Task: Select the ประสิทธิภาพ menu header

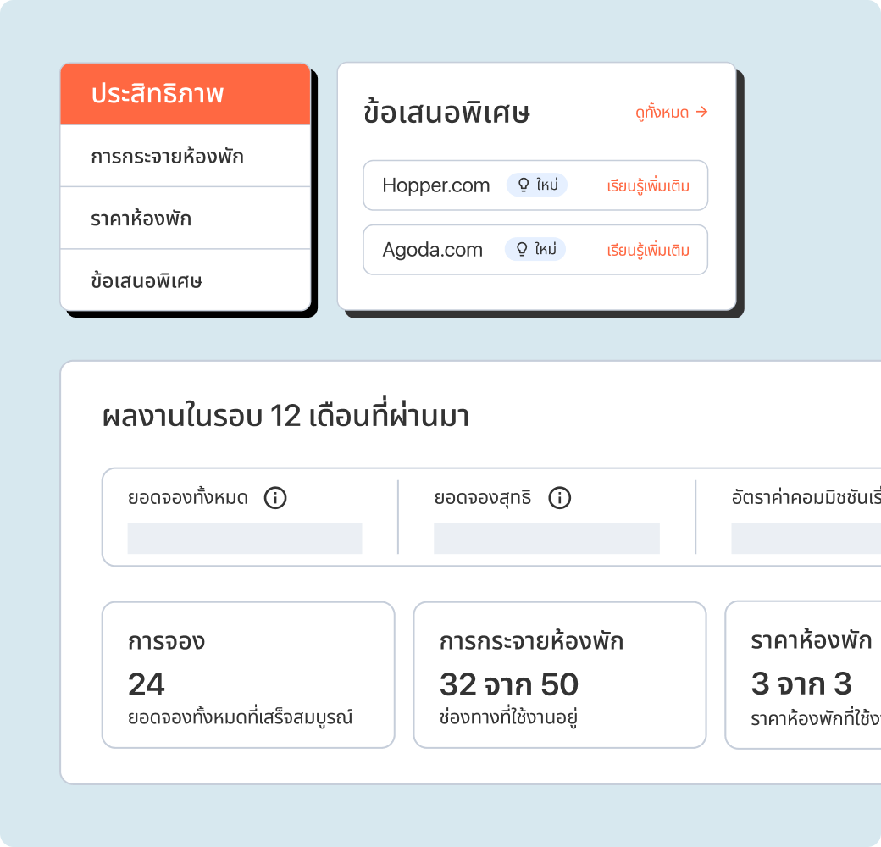Action: [x=186, y=94]
